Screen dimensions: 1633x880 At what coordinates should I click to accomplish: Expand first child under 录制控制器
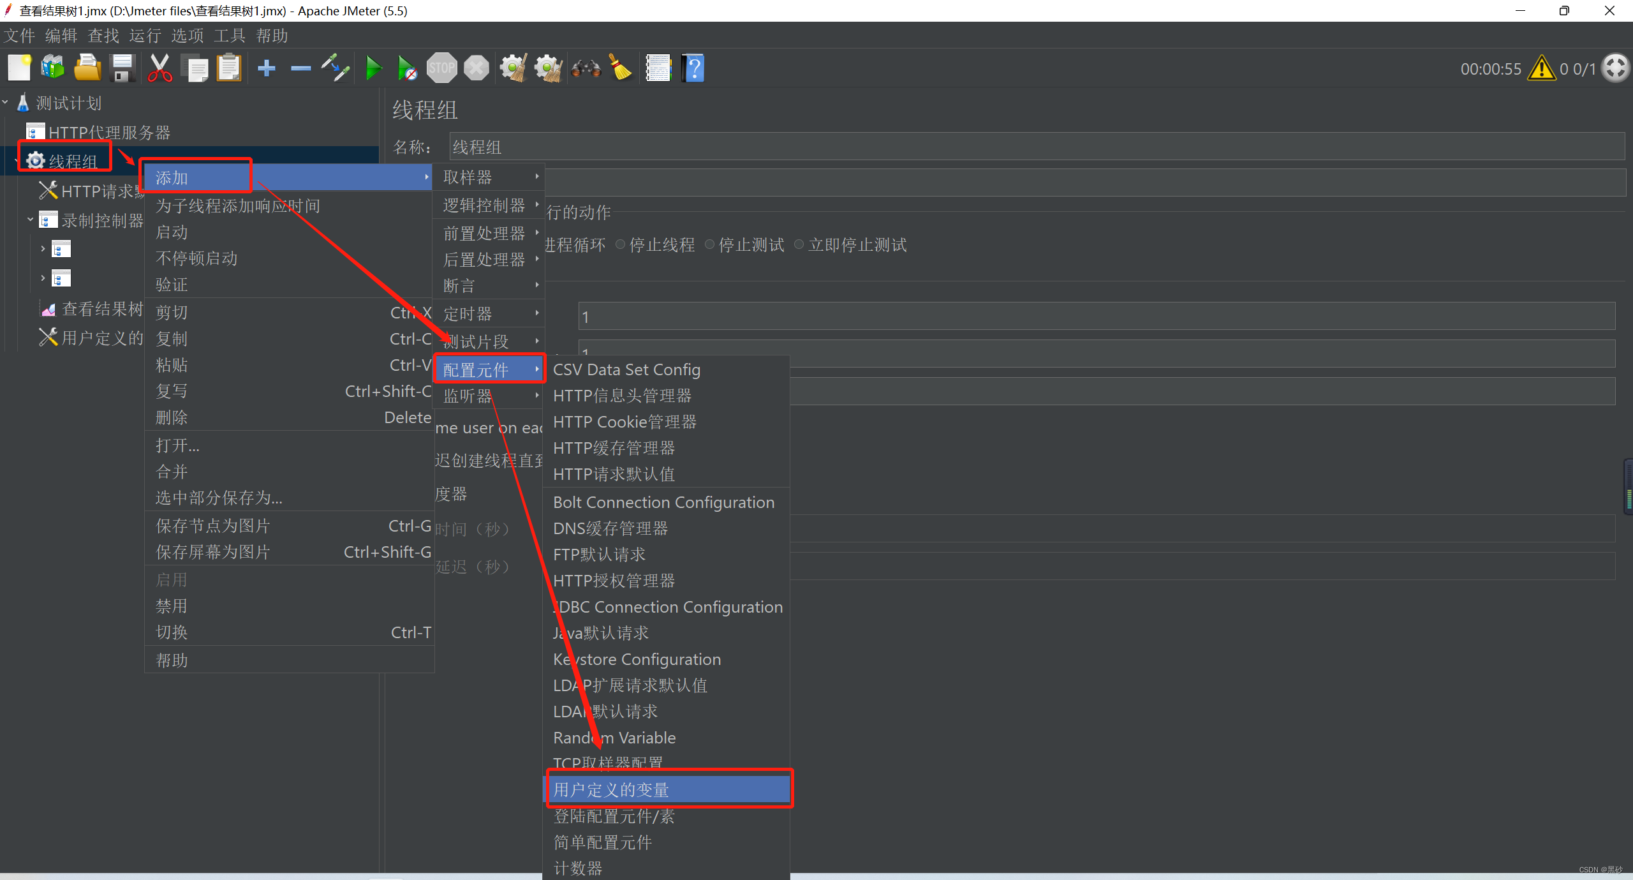[43, 248]
